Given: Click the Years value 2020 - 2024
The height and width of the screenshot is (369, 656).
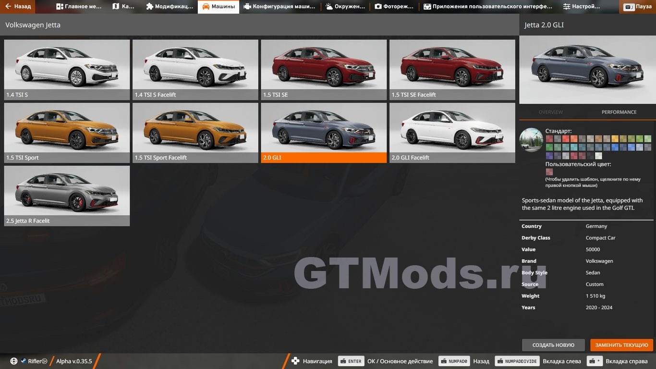Looking at the screenshot, I should click(599, 307).
